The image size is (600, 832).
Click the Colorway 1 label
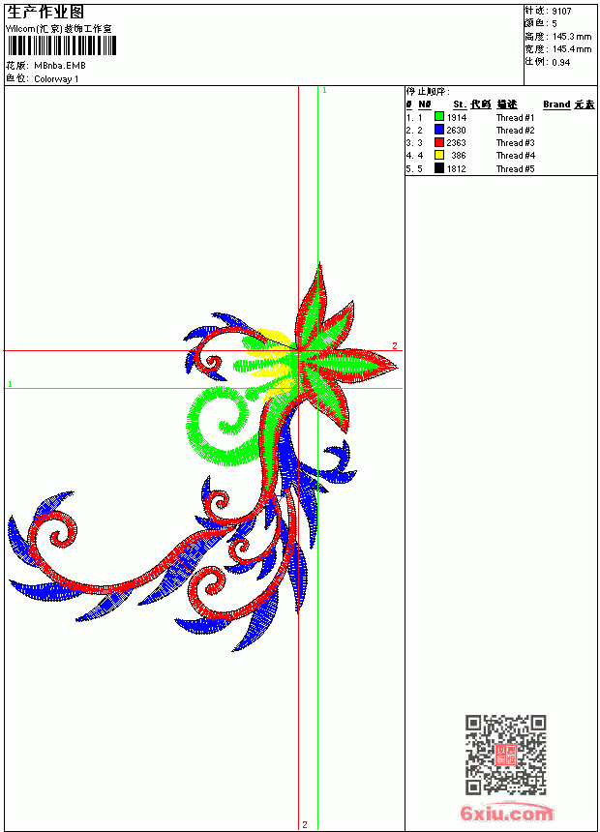coord(56,79)
